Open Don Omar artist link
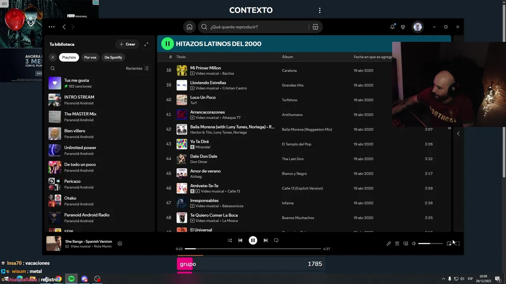 pos(199,162)
